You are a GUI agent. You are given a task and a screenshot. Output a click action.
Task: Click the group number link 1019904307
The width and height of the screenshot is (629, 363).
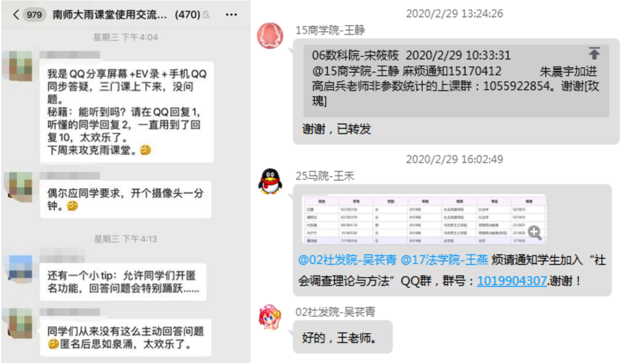coord(512,280)
